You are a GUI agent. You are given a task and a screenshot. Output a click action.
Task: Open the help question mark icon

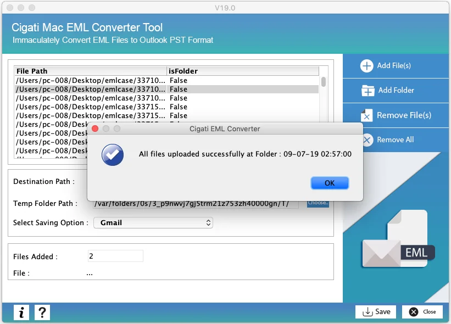(42, 312)
